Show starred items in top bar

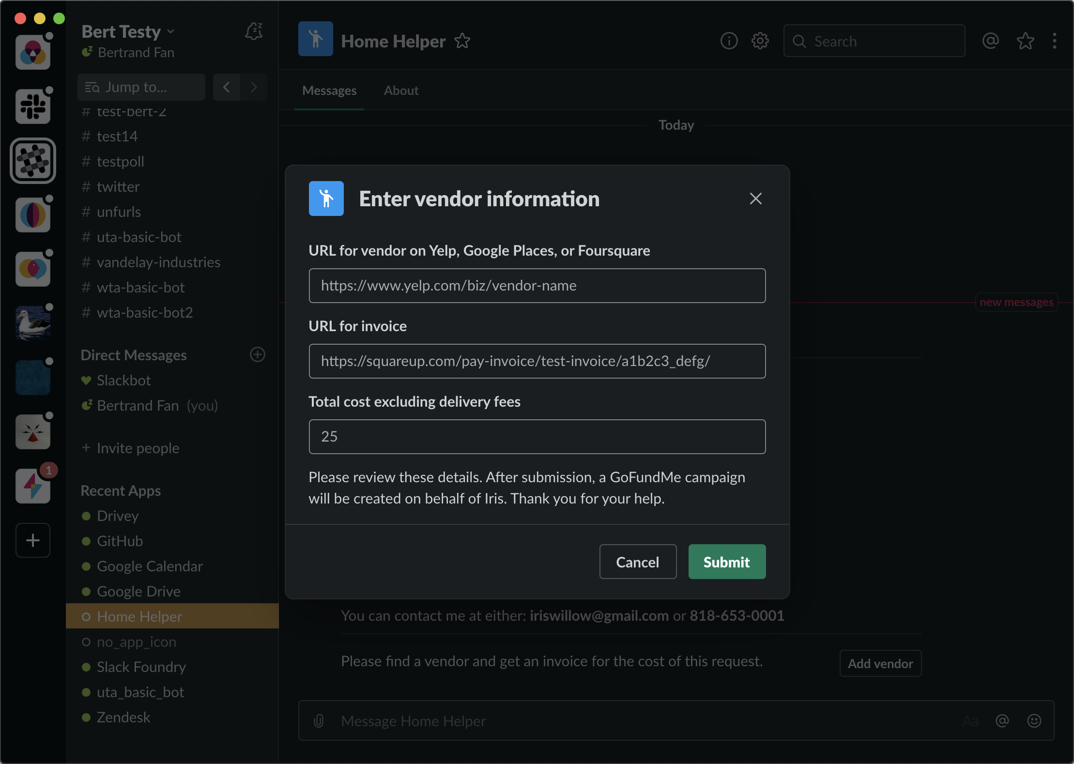[1025, 41]
